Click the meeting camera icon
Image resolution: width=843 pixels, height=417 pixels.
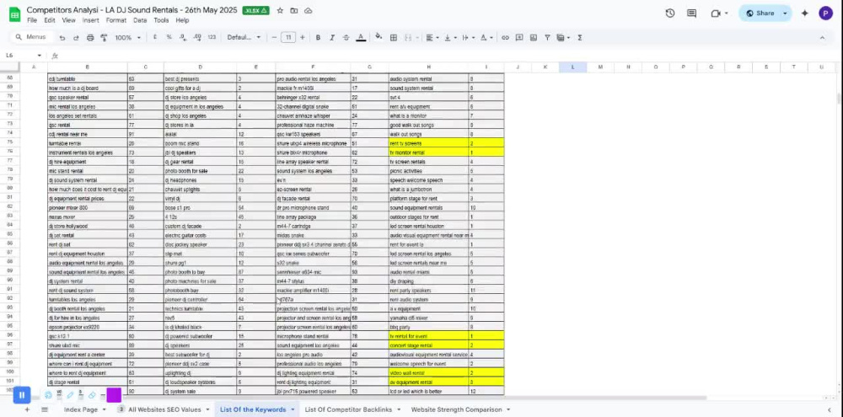(x=716, y=13)
